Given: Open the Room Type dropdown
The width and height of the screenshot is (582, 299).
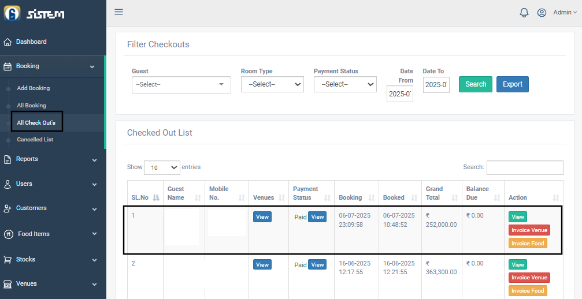Looking at the screenshot, I should point(272,84).
